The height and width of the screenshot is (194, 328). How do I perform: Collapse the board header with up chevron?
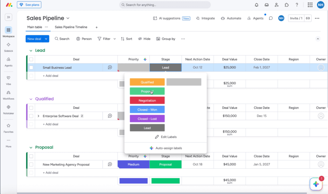tap(318, 39)
